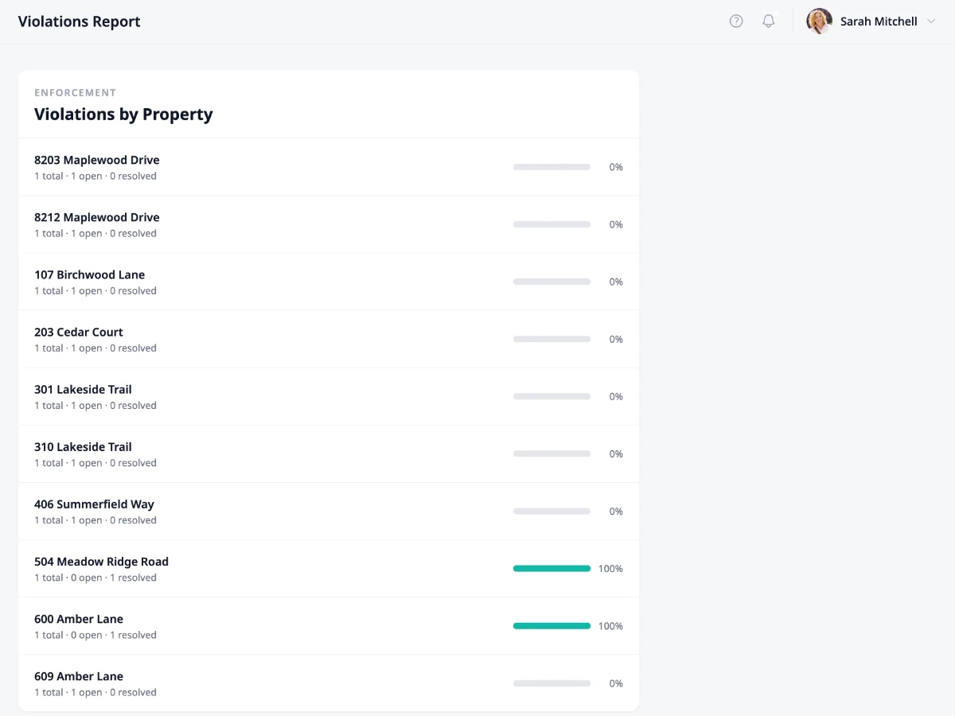Select the 8212 Maplewood Drive property entry
Screen dimensions: 955x716
(x=97, y=217)
